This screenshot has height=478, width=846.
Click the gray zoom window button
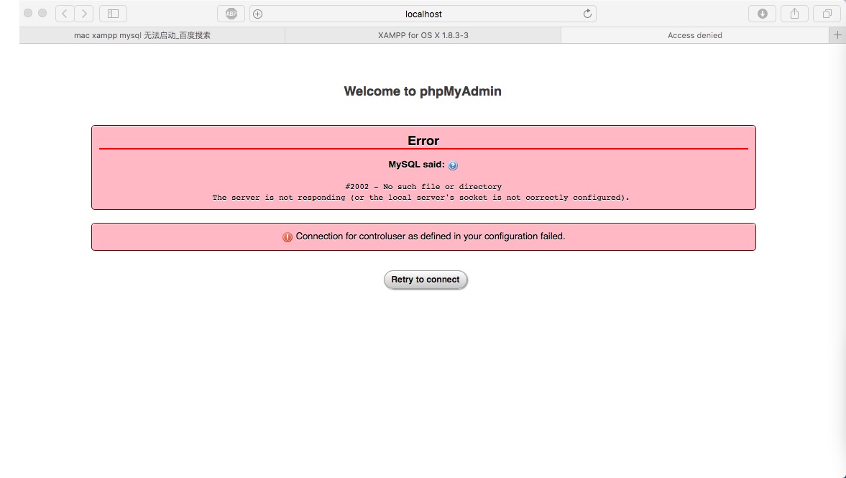[42, 13]
